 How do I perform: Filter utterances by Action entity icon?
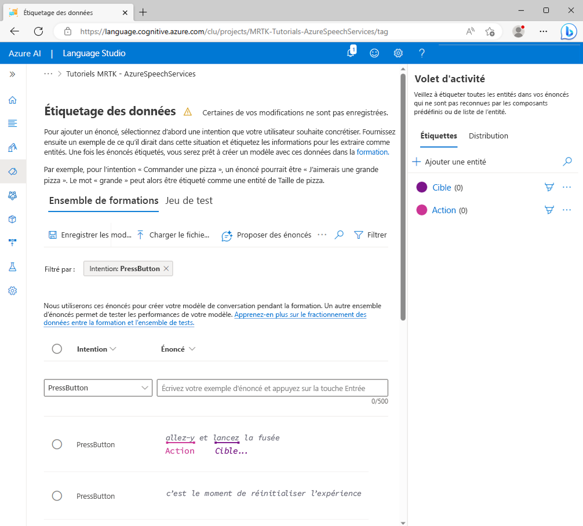tap(549, 210)
